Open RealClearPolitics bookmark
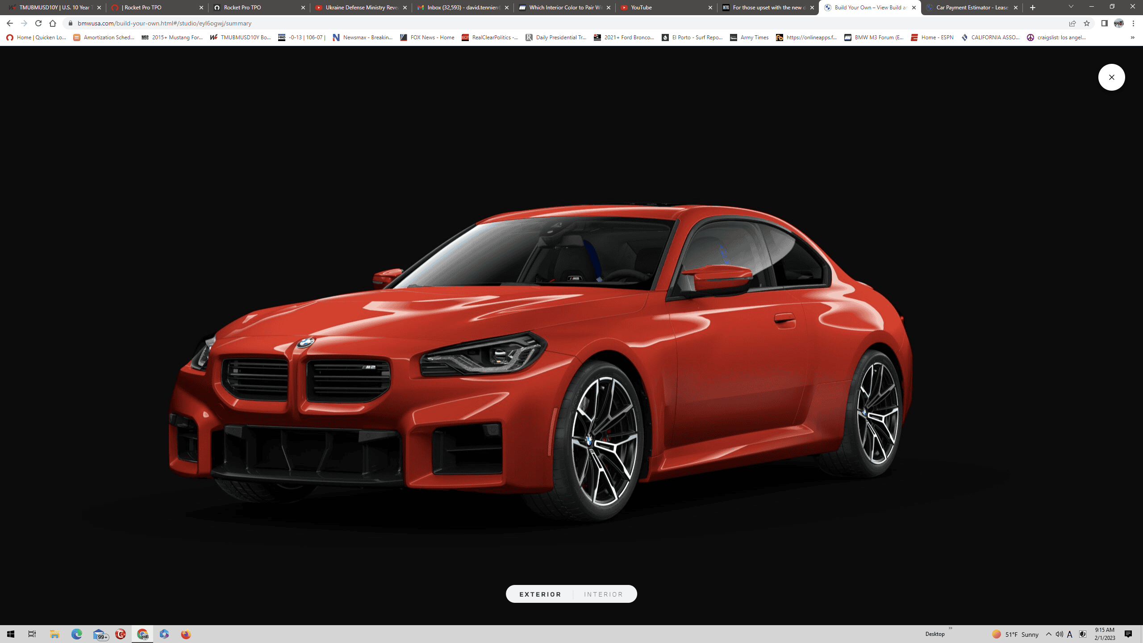1143x643 pixels. 490,38
